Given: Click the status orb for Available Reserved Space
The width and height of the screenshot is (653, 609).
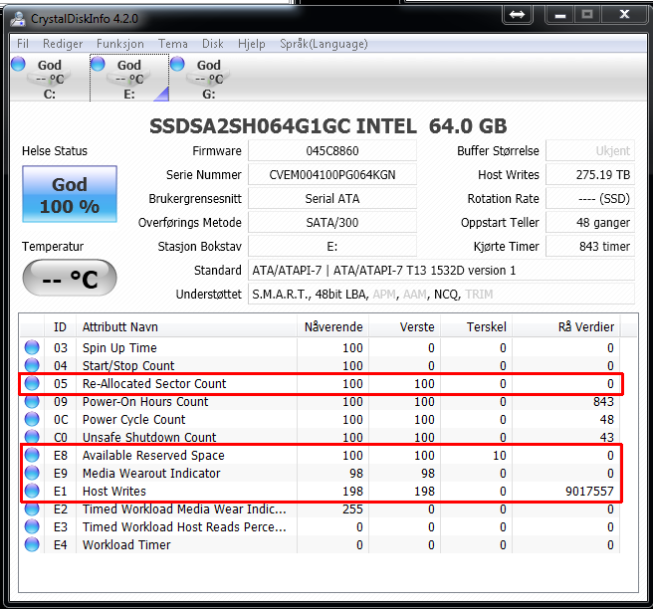Looking at the screenshot, I should point(32,455).
